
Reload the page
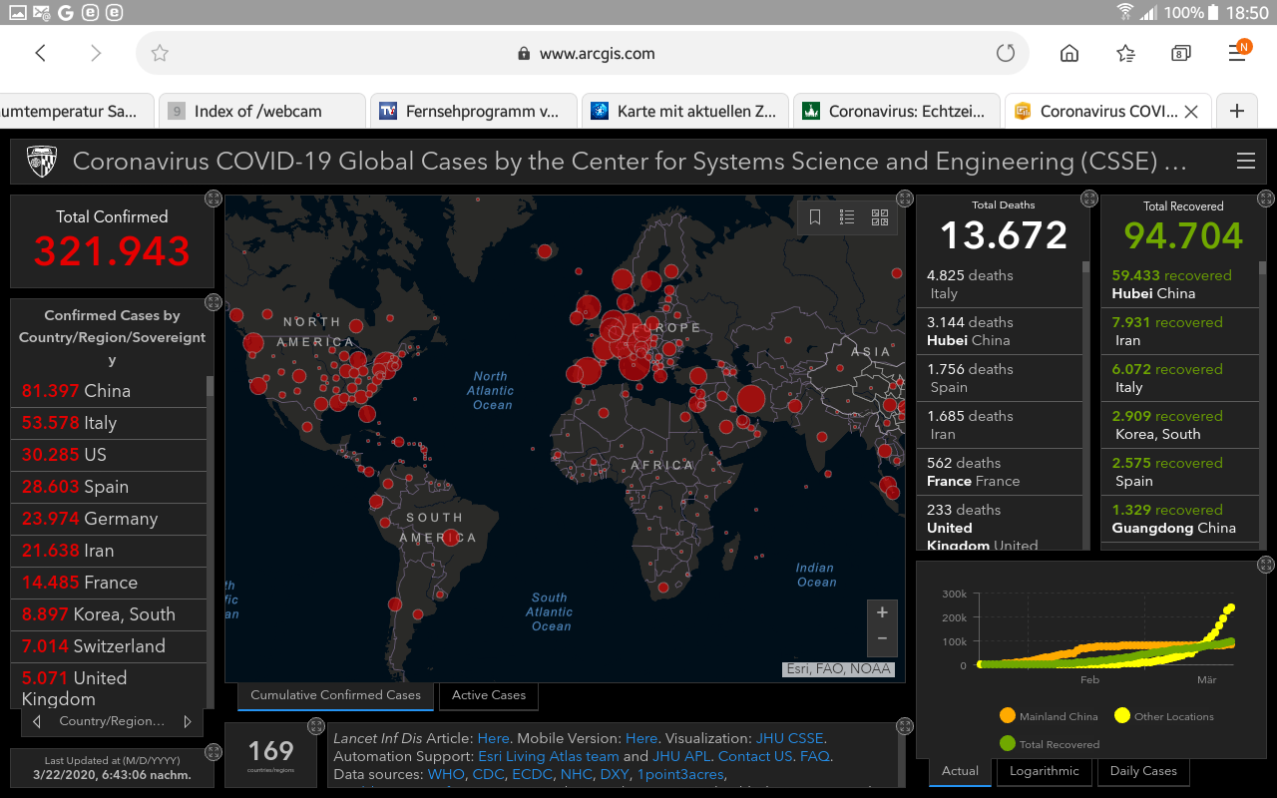(1006, 54)
